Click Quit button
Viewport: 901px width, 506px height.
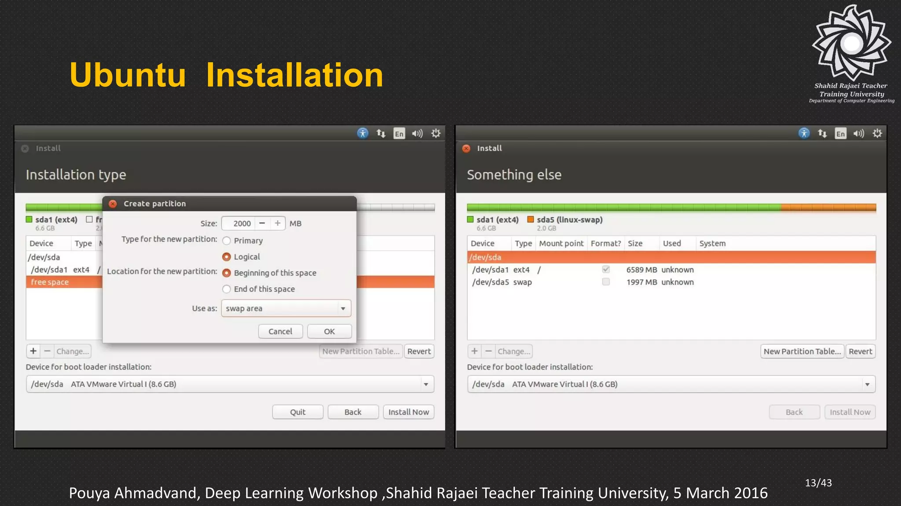coord(297,412)
